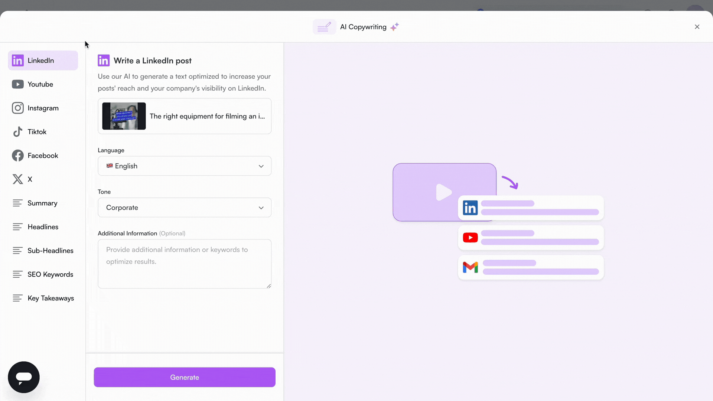
Task: Click the video thumbnail image
Action: point(124,116)
